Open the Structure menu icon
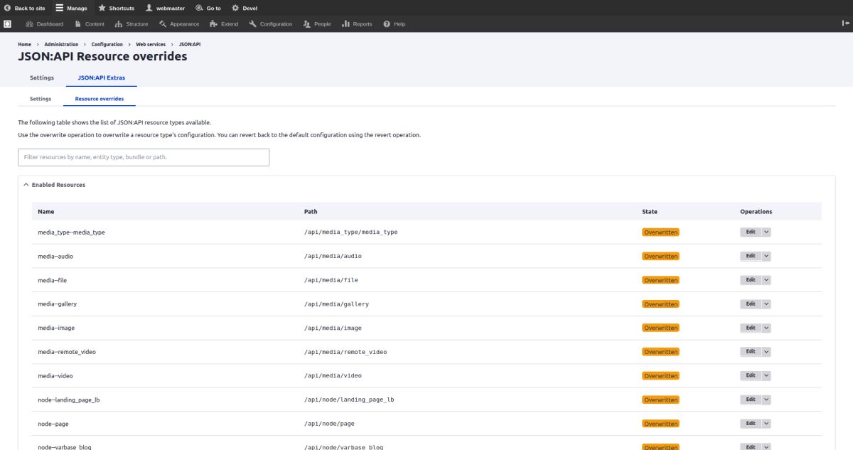 118,23
